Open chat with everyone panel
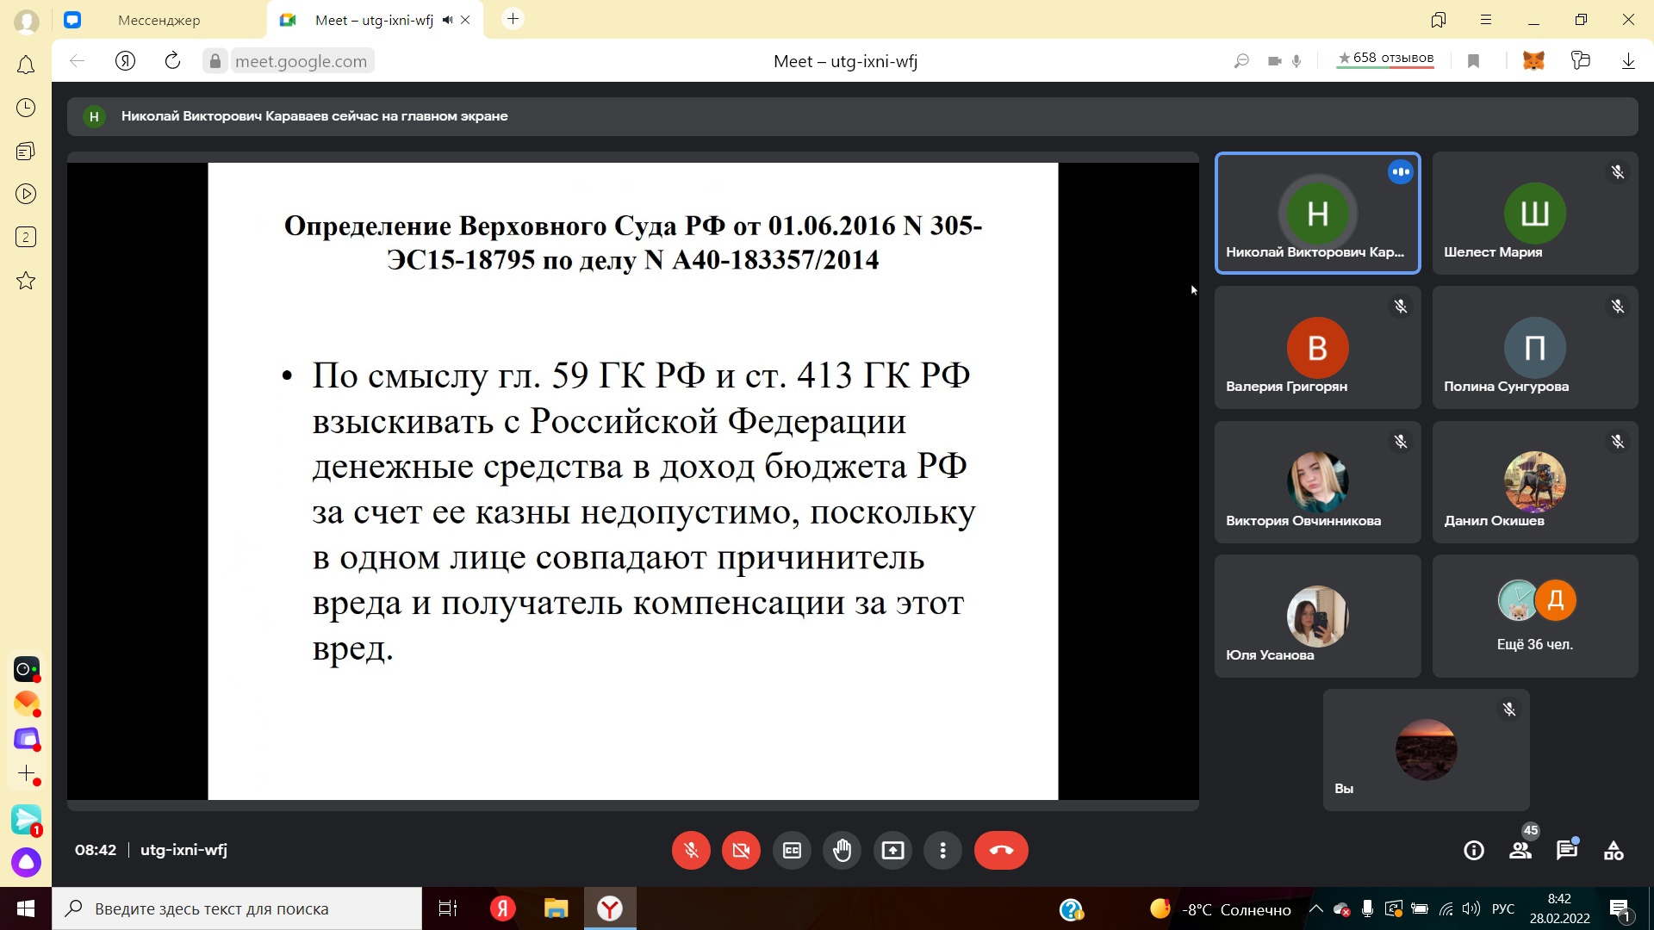 click(1567, 851)
